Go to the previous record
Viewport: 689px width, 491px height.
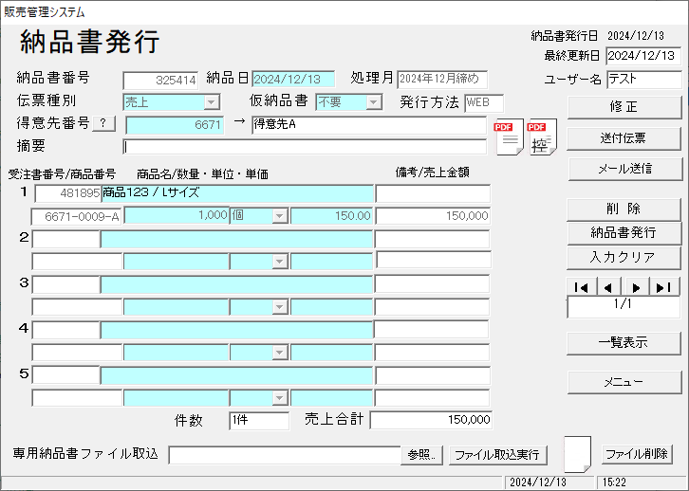point(608,287)
